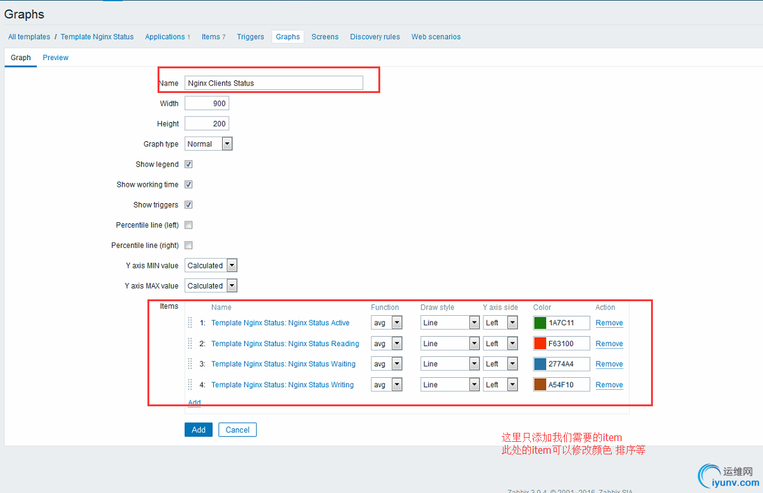Open Draw style dropdown for Nginx Status Active
The width and height of the screenshot is (763, 493).
click(x=450, y=323)
